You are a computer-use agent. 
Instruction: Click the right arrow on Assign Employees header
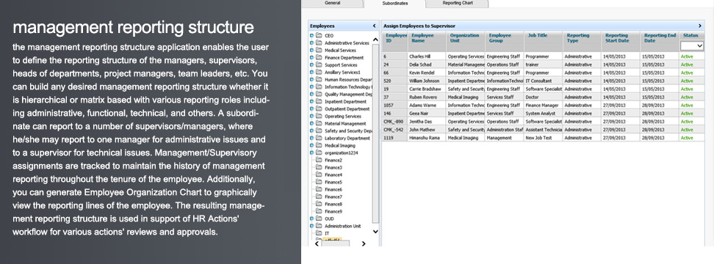[700, 26]
